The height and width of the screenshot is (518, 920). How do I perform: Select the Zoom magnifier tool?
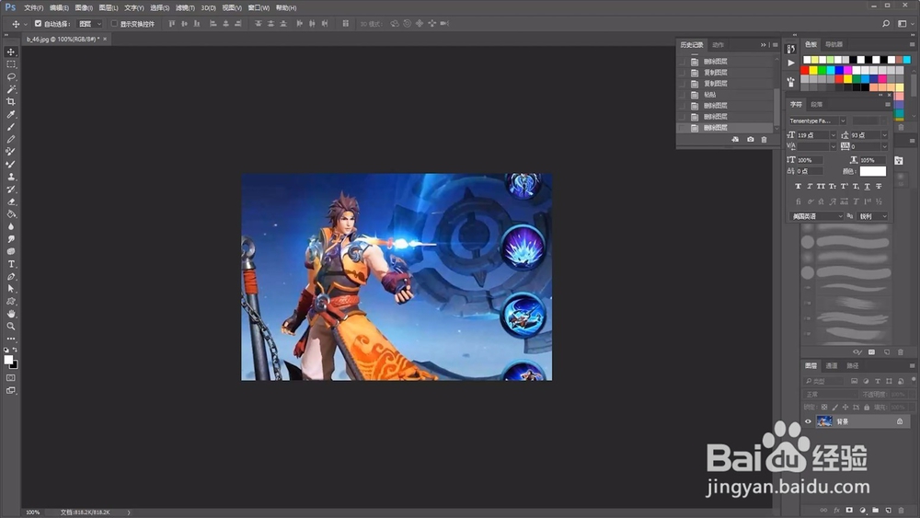click(10, 327)
